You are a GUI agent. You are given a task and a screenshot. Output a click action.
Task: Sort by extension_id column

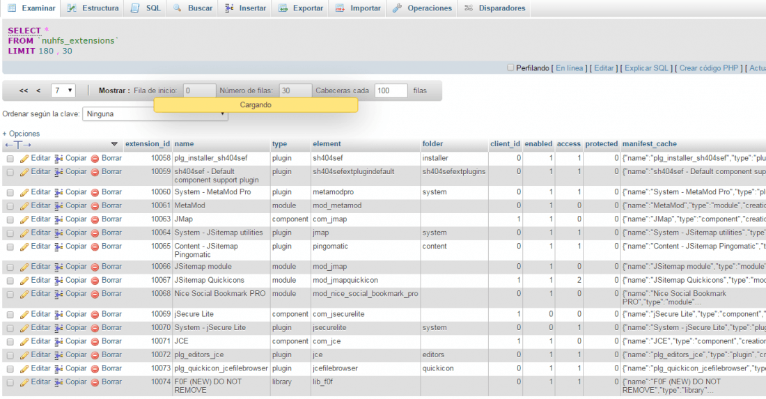(148, 144)
